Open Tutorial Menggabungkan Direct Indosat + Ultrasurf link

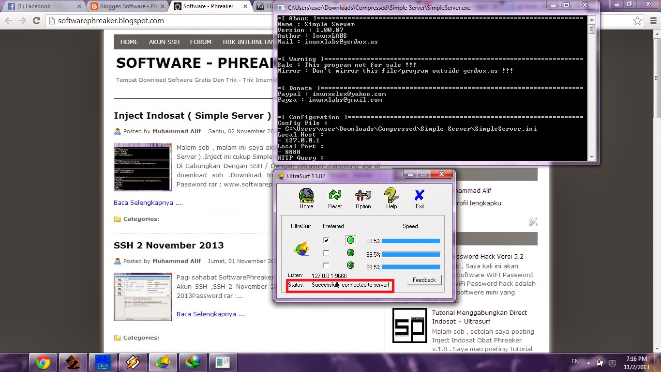pyautogui.click(x=480, y=317)
